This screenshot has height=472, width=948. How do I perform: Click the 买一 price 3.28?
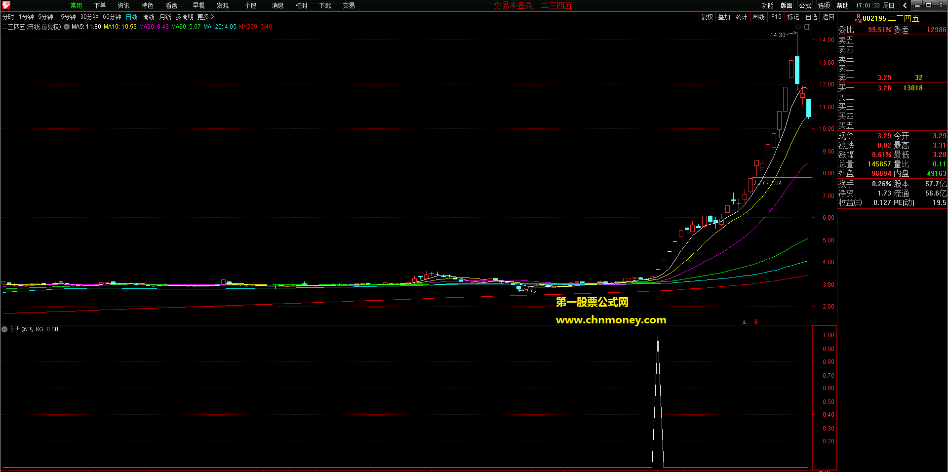(884, 88)
